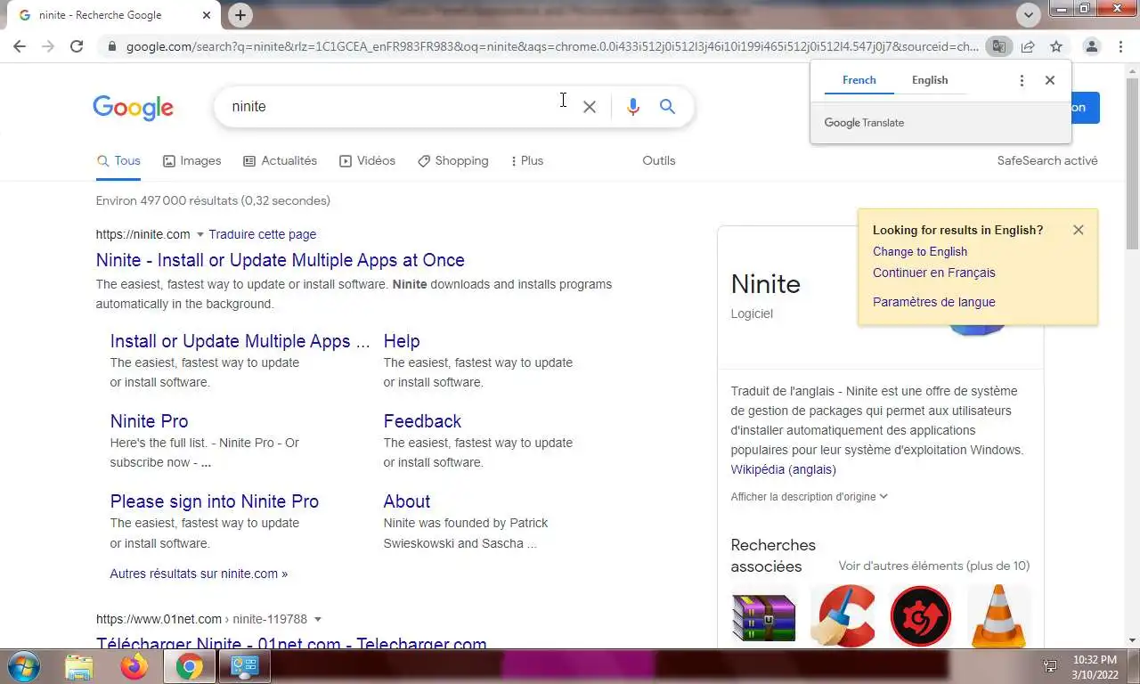The height and width of the screenshot is (684, 1140).
Task: Click the control panel taskbar icon
Action: coord(244,666)
